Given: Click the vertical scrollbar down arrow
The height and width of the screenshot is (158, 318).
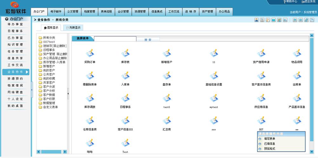Looking at the screenshot, I should click(x=312, y=152).
